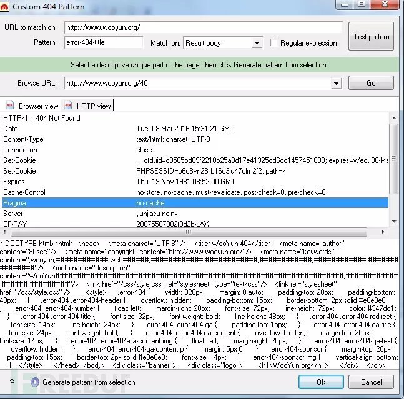The height and width of the screenshot is (399, 404).
Task: Minimize the Custom 404 Pattern window
Action: click(x=345, y=4)
